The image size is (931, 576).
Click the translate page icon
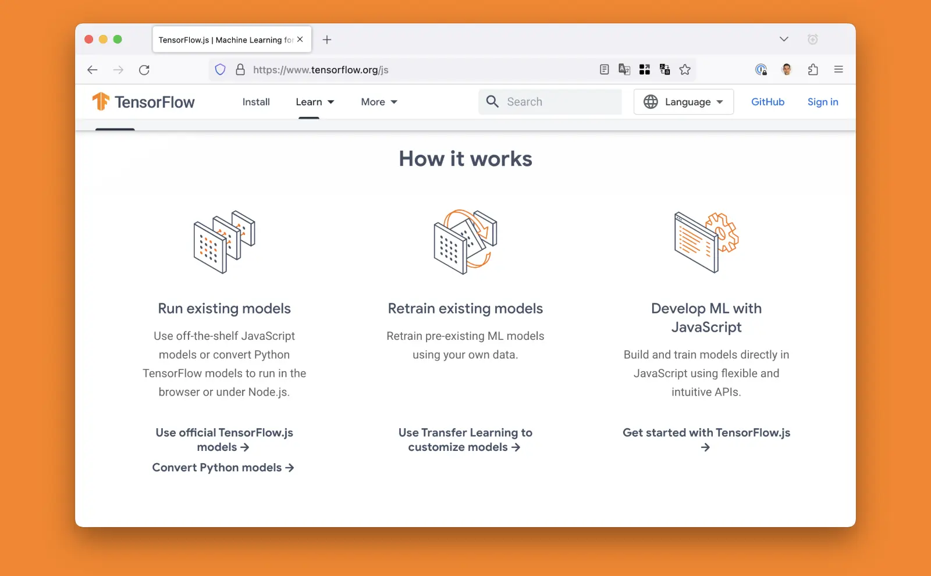(624, 69)
